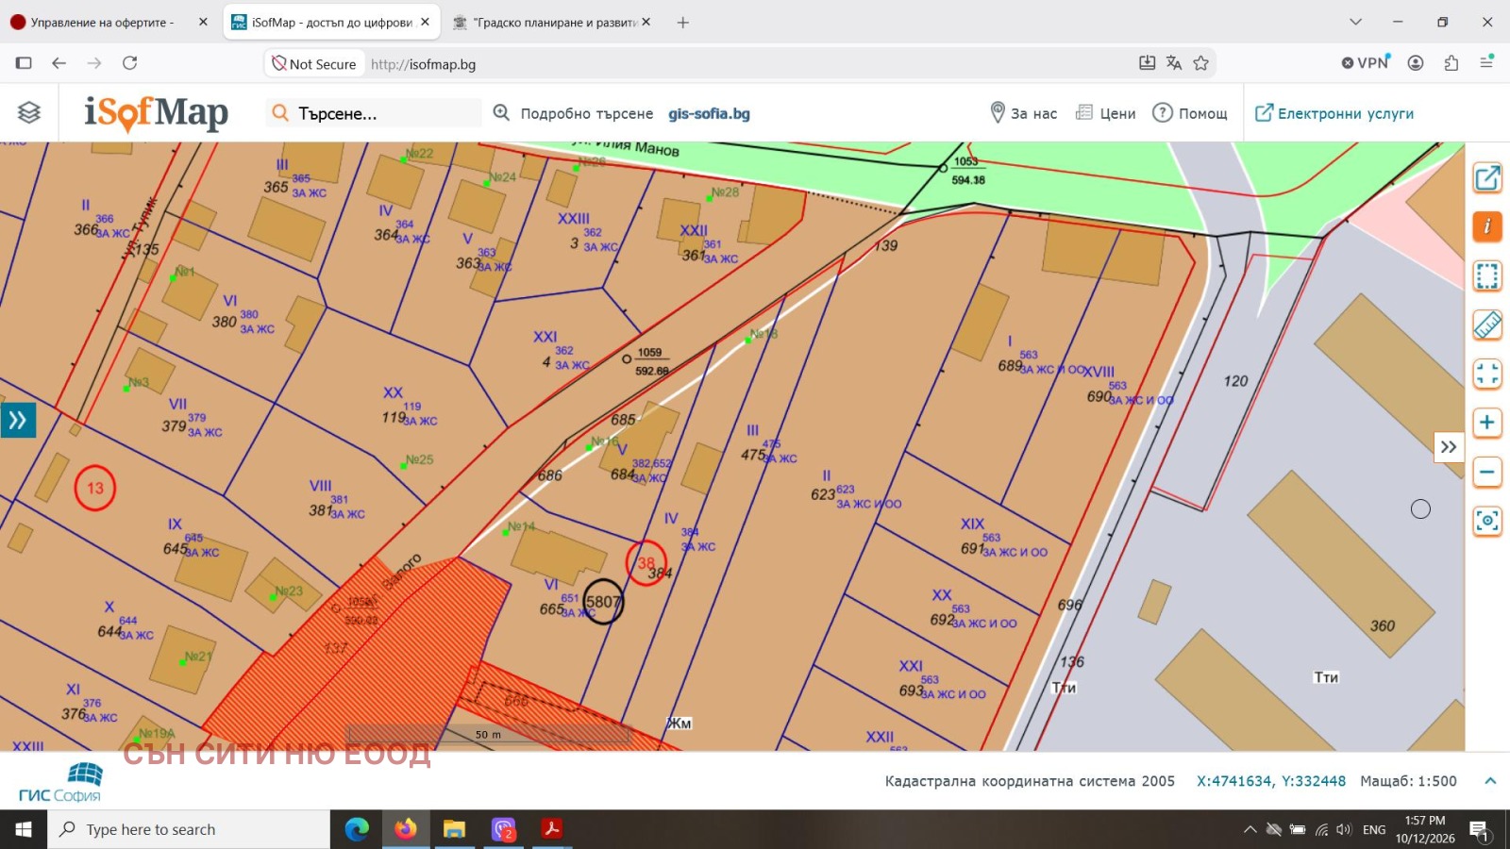Click the red circled marker 13

(x=94, y=489)
